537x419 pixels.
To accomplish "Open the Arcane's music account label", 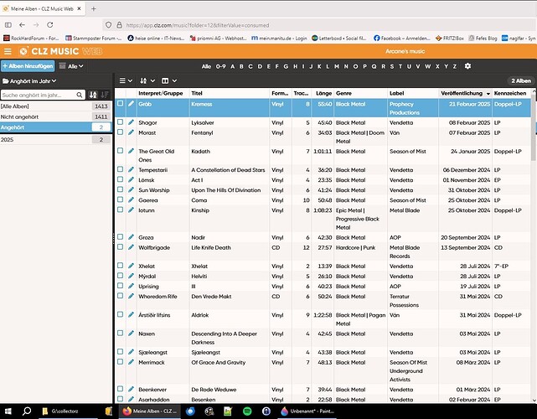I will (x=405, y=51).
